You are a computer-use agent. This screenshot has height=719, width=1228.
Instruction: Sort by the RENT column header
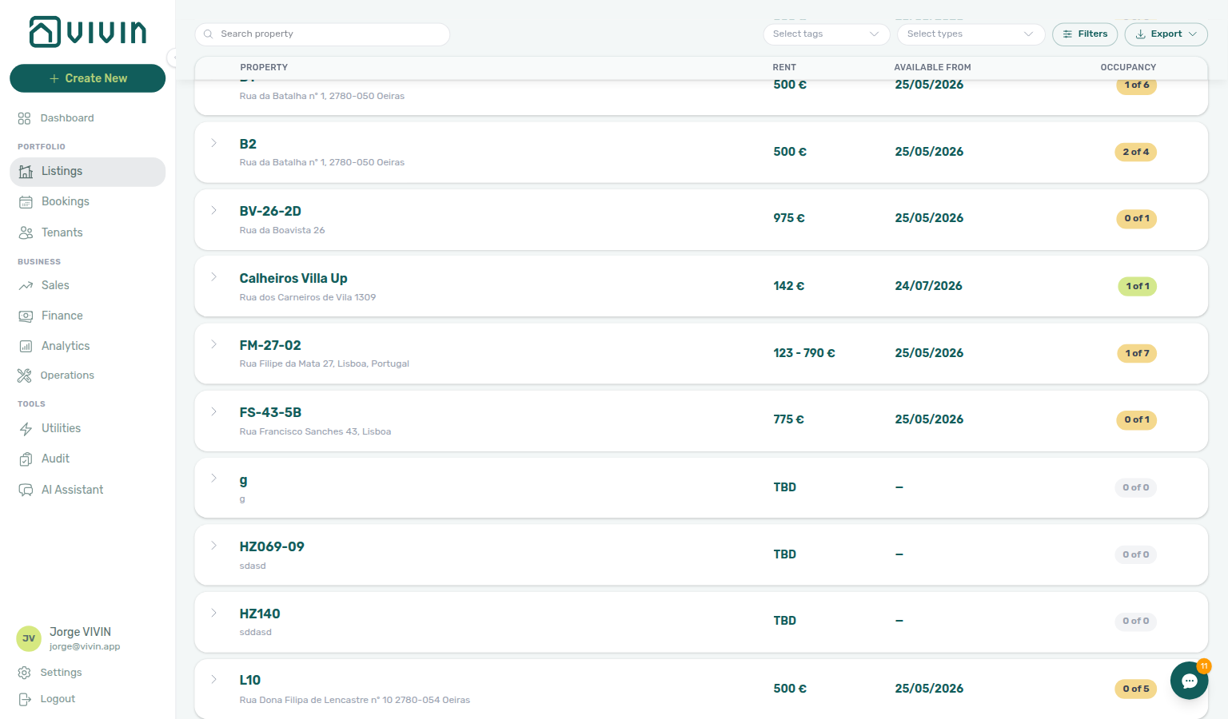point(784,68)
